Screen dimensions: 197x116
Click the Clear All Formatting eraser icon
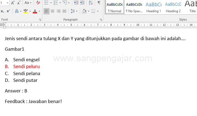coord(38,3)
